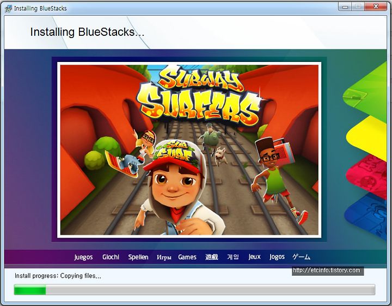Screen dimensions: 392x306
Task: Click the install progress bar
Action: click(x=194, y=290)
